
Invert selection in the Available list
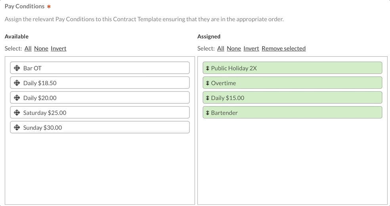pos(58,48)
